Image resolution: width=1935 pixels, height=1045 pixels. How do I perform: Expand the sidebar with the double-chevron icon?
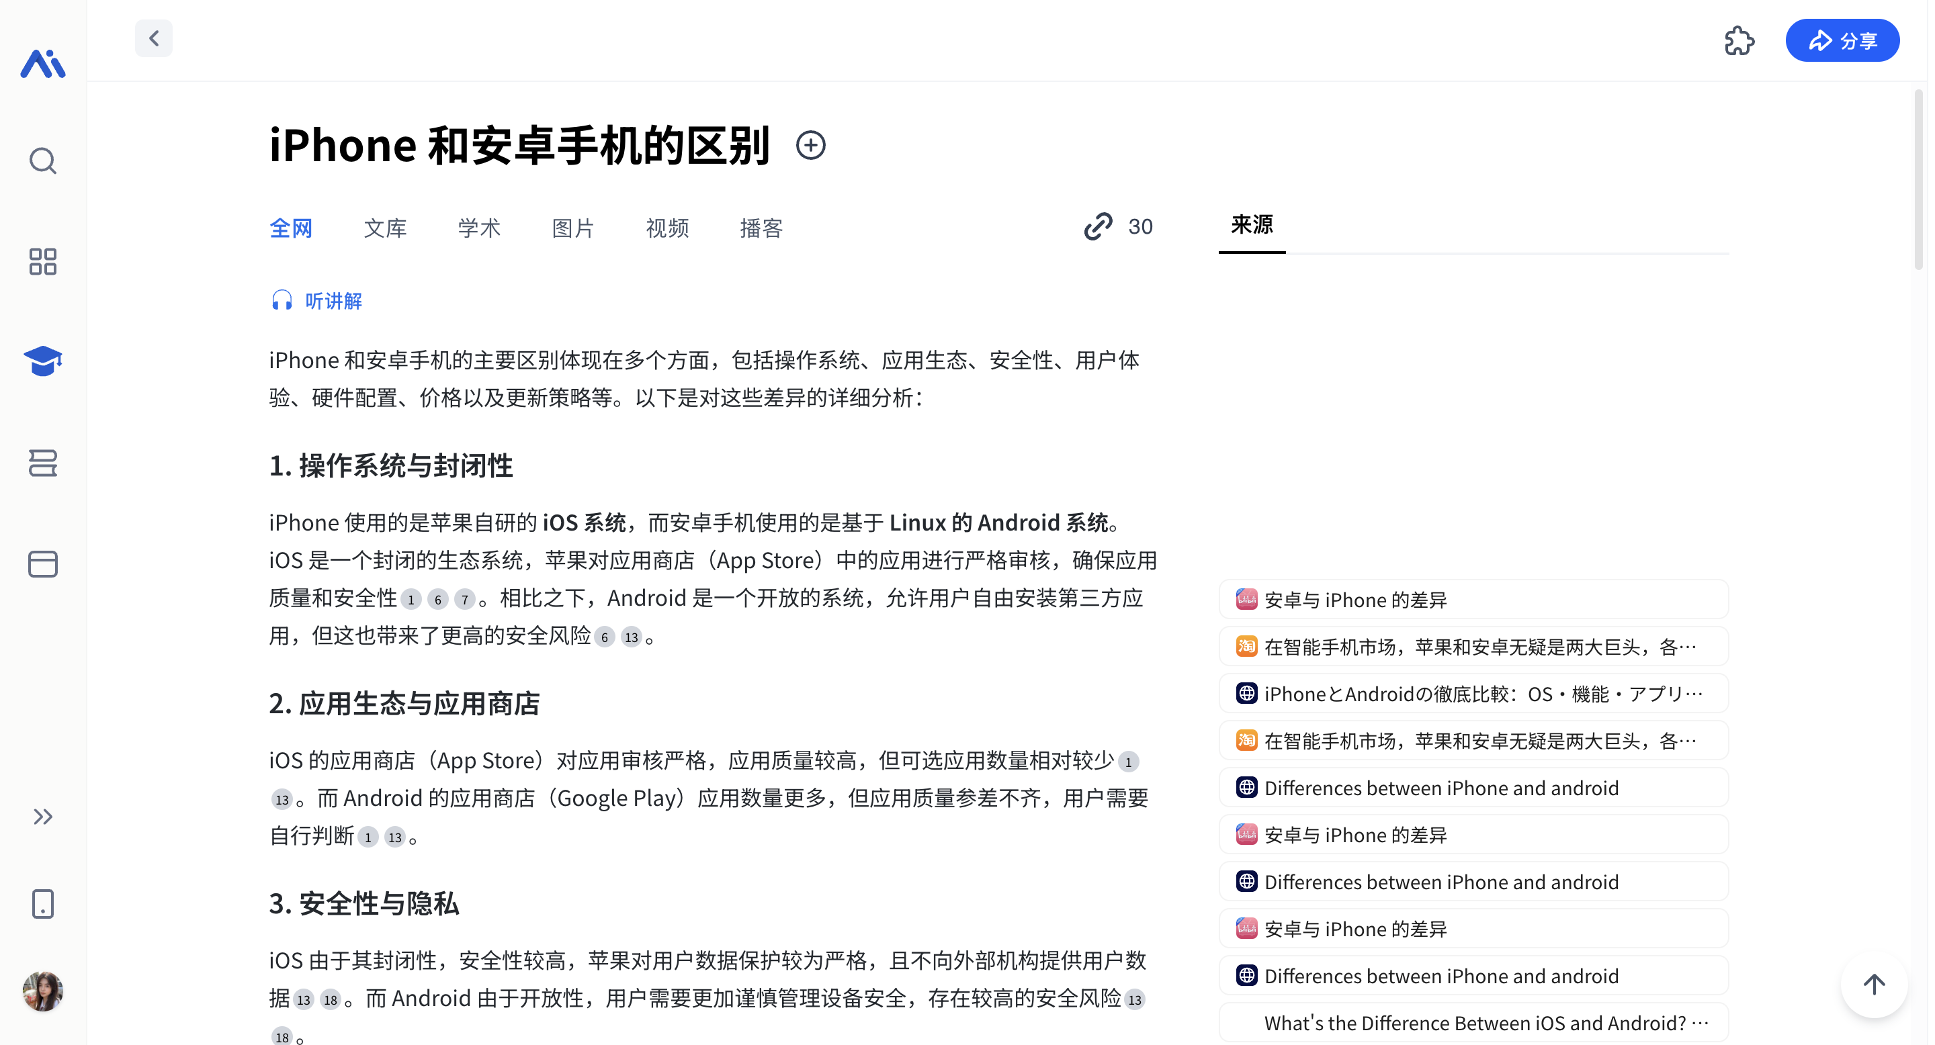coord(43,817)
